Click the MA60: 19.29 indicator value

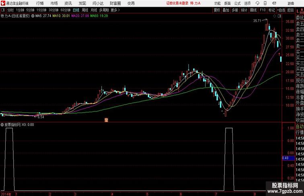[99, 16]
